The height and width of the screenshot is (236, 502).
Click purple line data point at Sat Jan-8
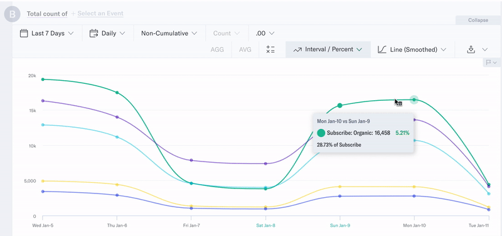265,163
